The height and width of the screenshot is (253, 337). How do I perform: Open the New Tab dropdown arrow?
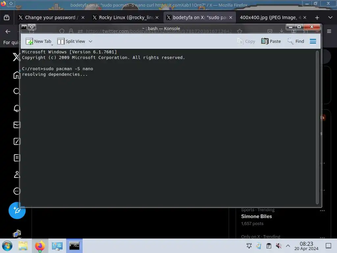click(52, 45)
